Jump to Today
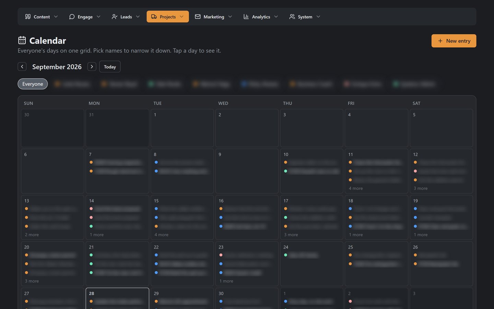The width and height of the screenshot is (494, 309). coord(110,67)
